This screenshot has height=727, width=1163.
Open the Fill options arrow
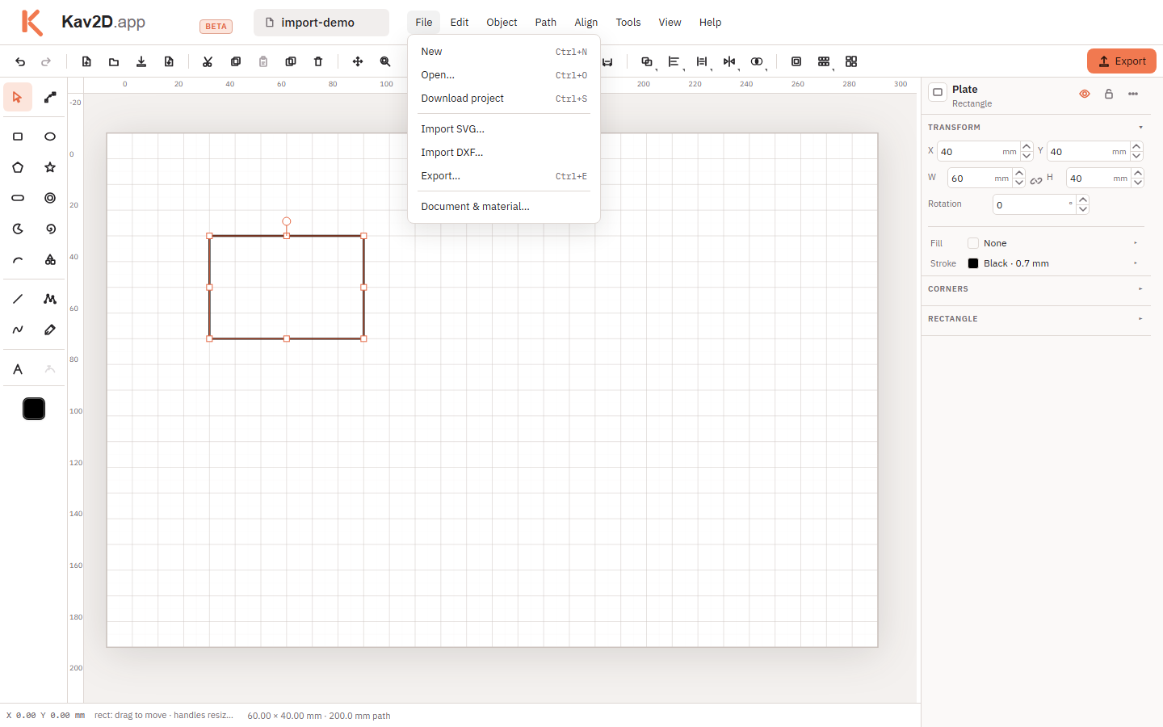click(x=1136, y=243)
